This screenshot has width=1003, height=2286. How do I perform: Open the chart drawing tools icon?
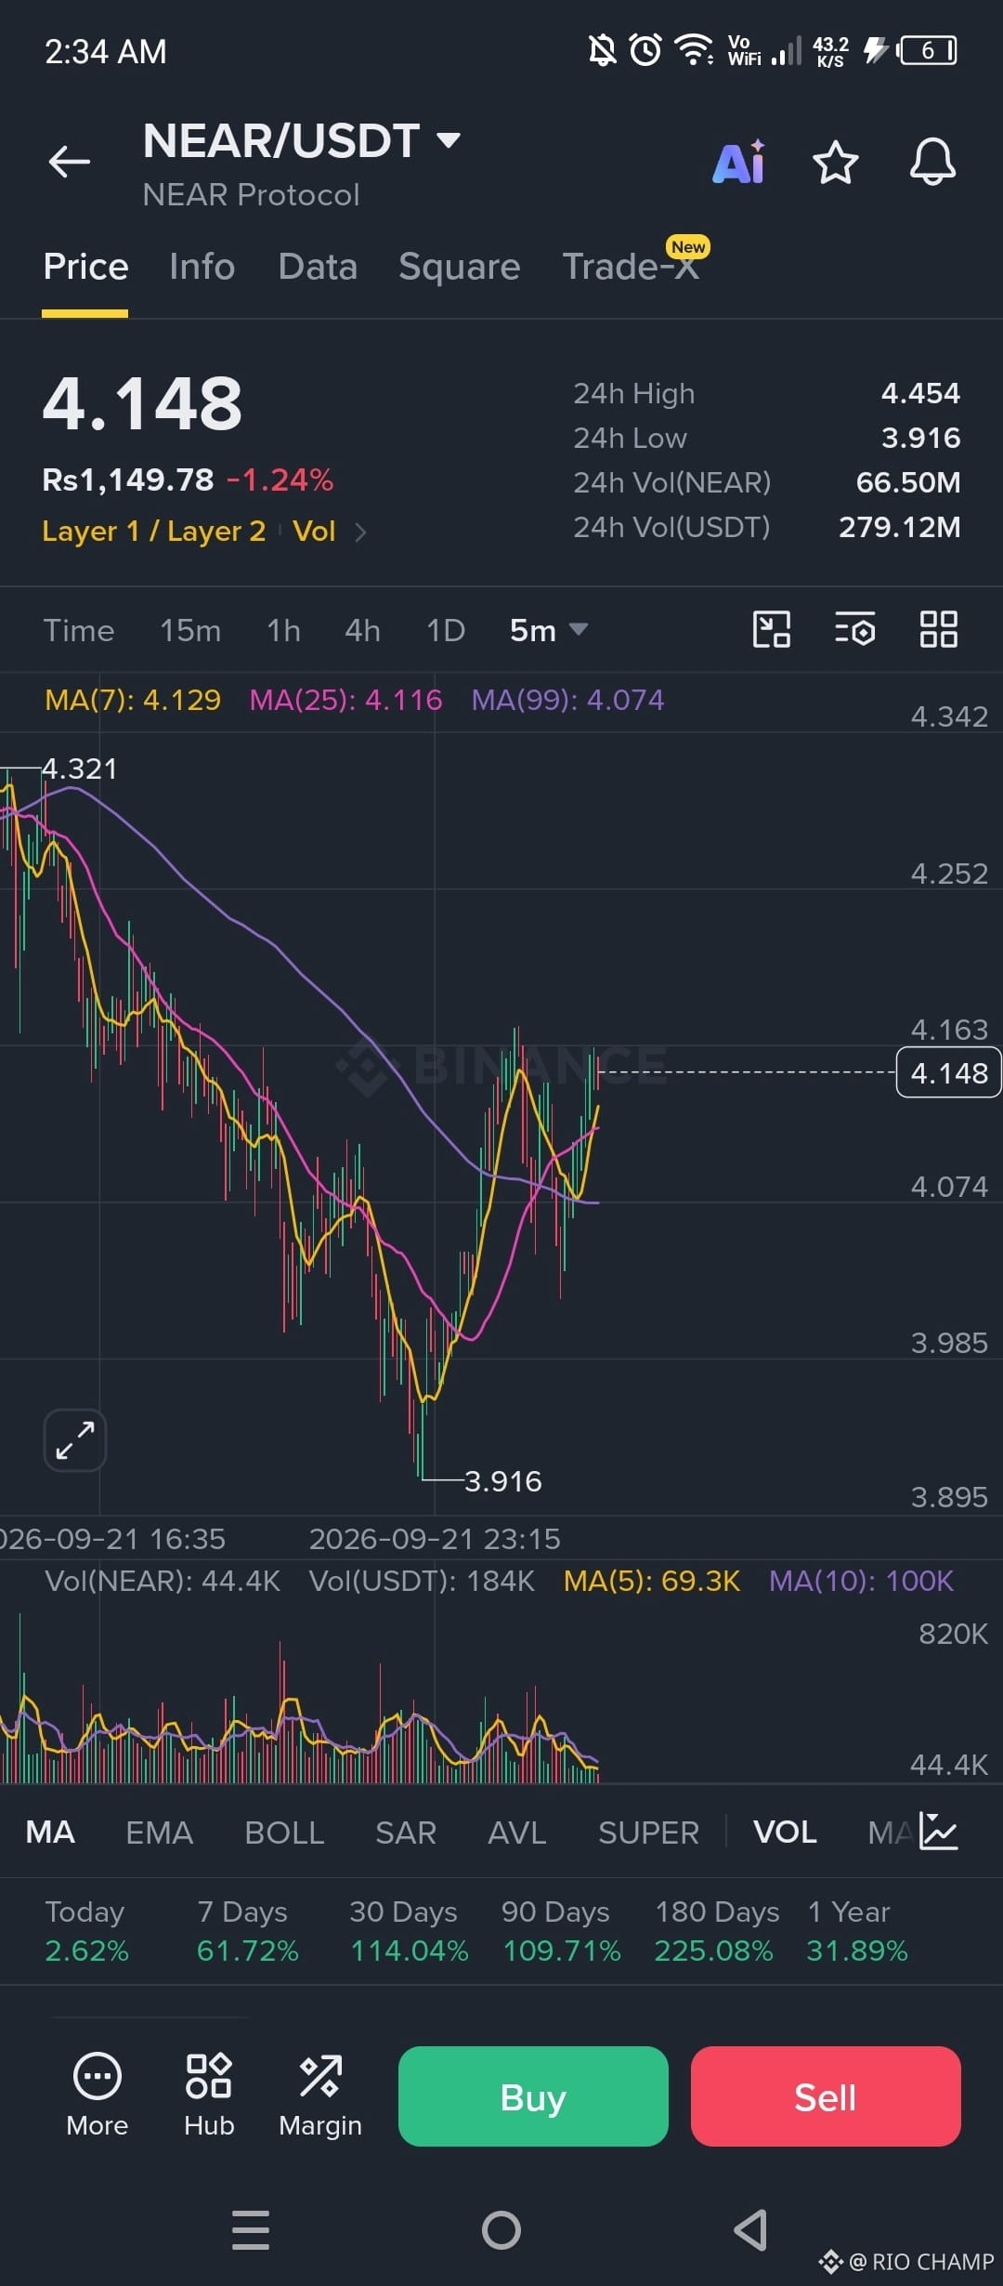point(771,629)
